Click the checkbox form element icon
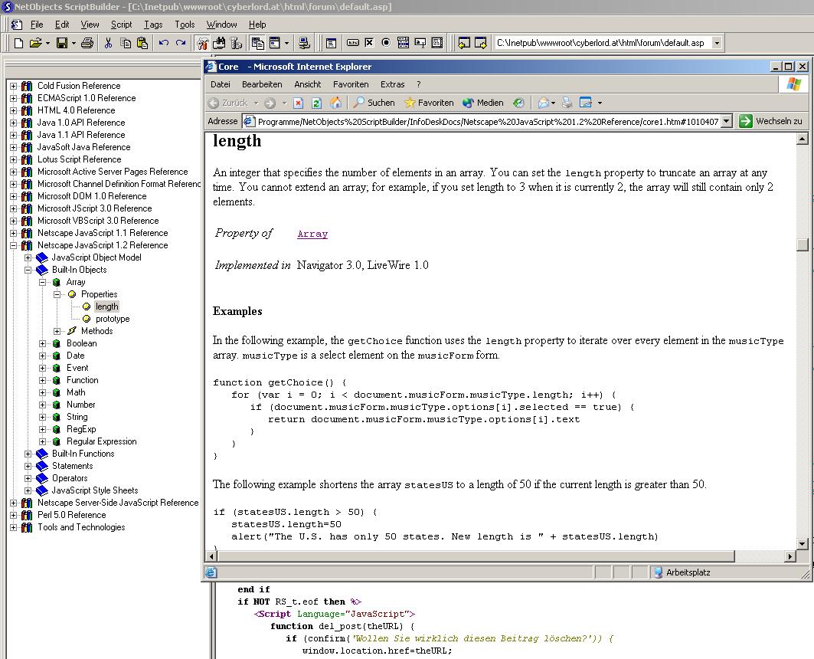 click(x=369, y=43)
